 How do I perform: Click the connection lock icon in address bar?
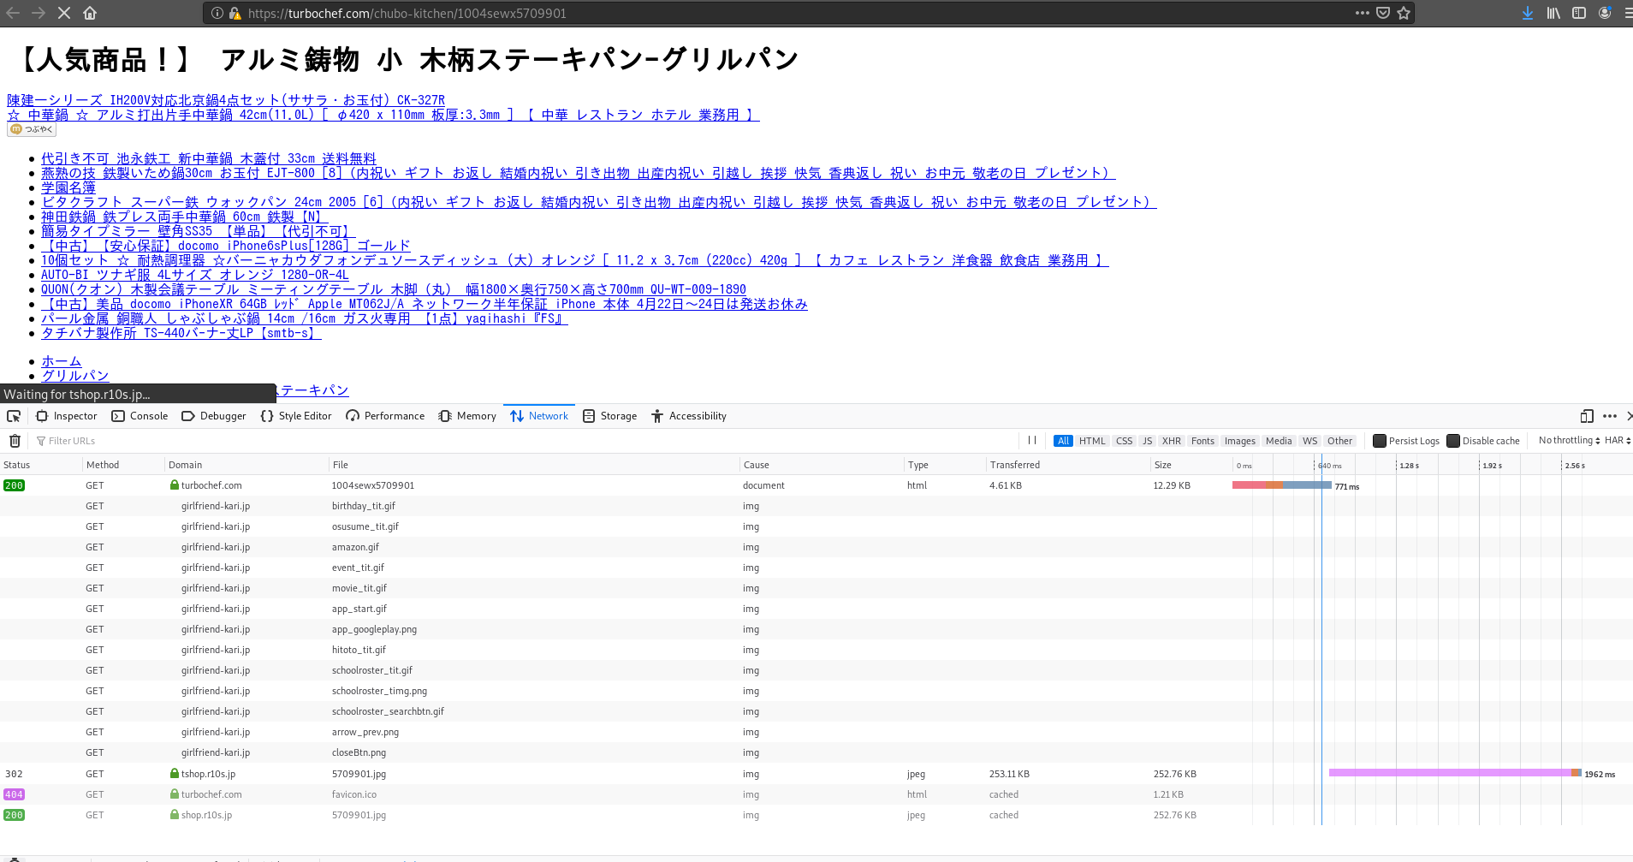(233, 13)
